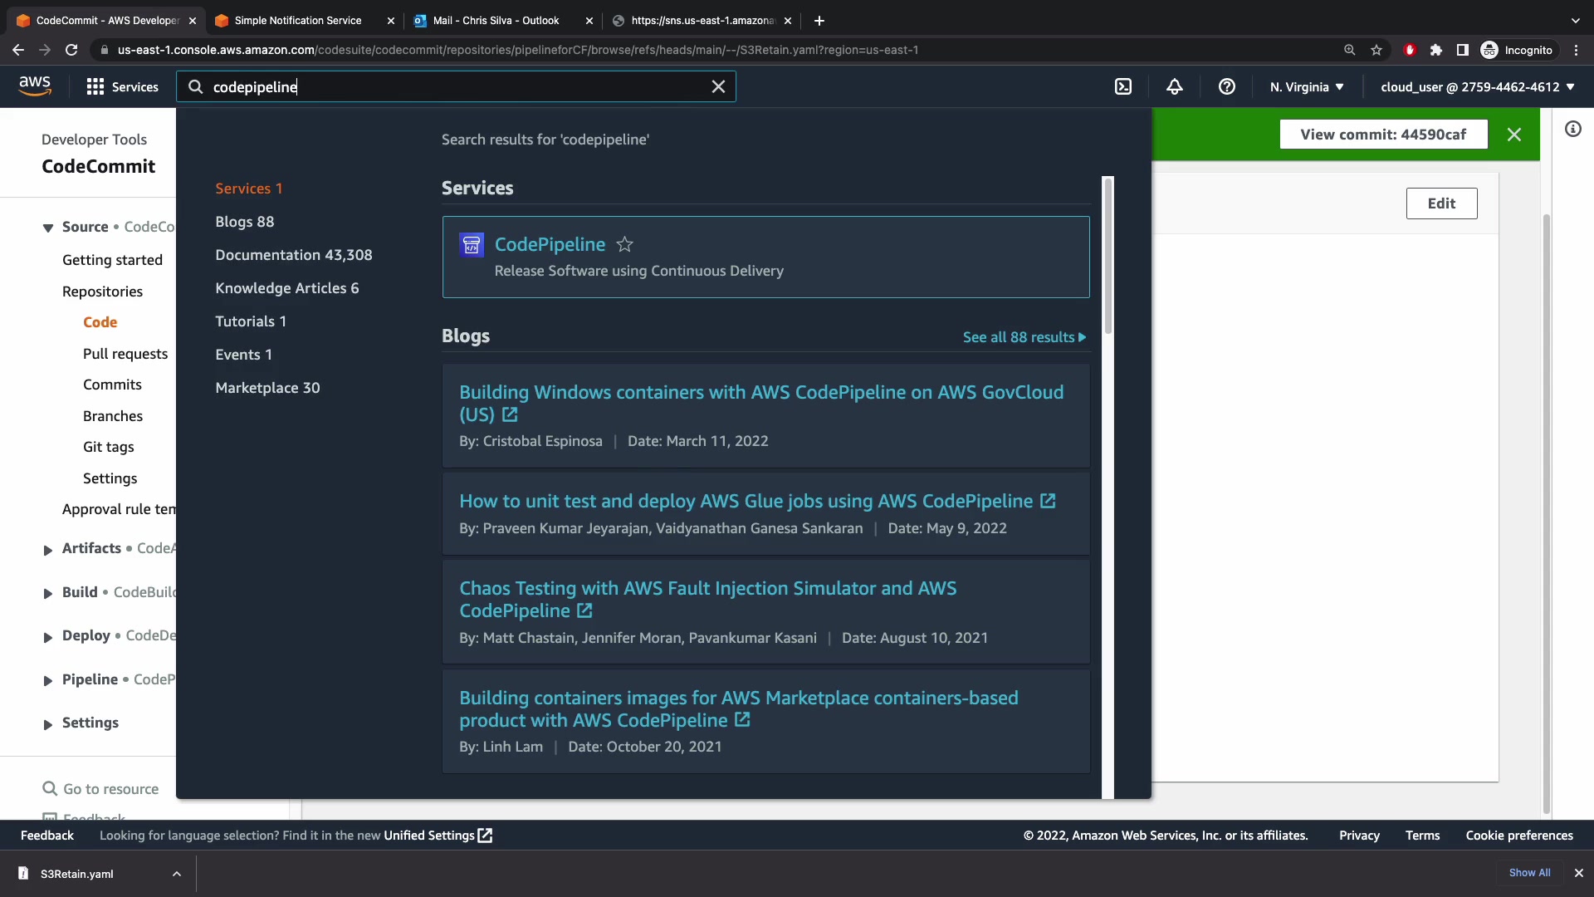Click the AWS logo home icon
The image size is (1594, 897).
point(35,86)
